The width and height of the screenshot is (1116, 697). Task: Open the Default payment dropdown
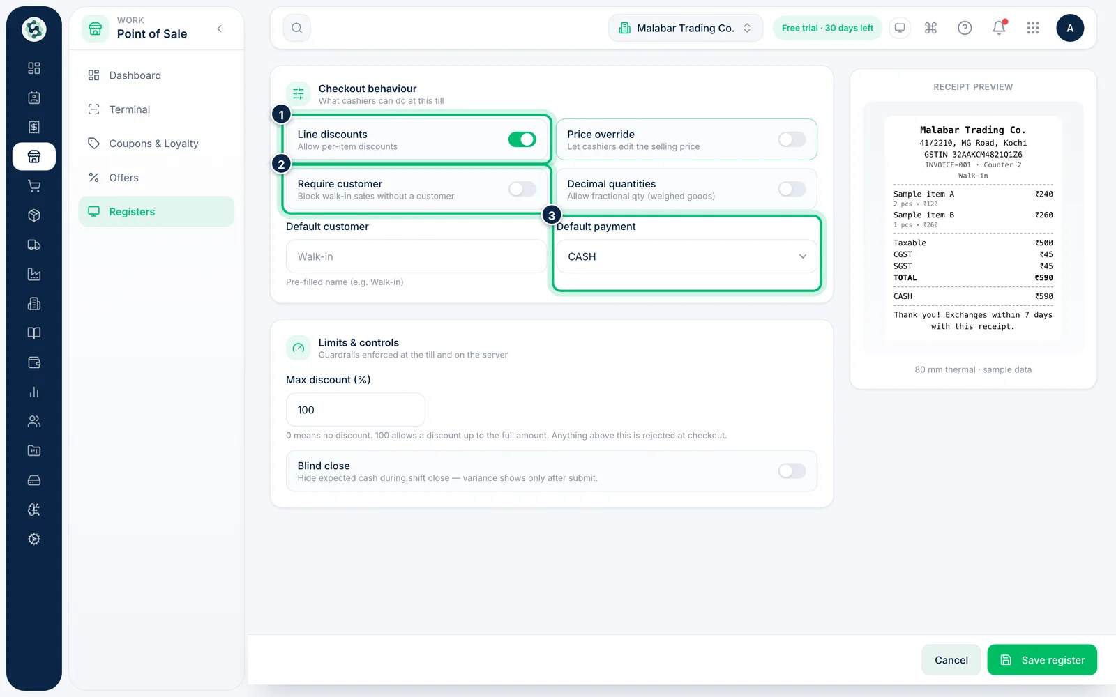(686, 256)
